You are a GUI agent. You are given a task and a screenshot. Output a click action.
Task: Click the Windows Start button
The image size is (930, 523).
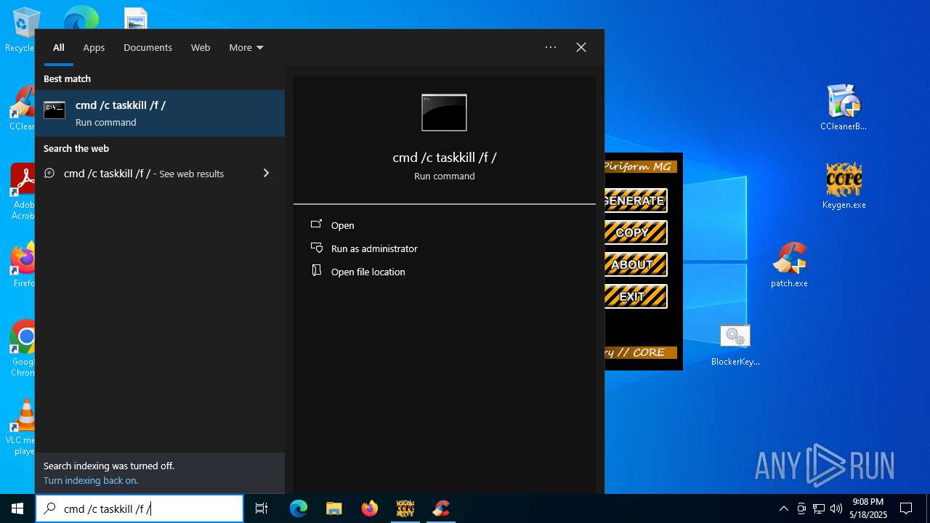coord(17,508)
